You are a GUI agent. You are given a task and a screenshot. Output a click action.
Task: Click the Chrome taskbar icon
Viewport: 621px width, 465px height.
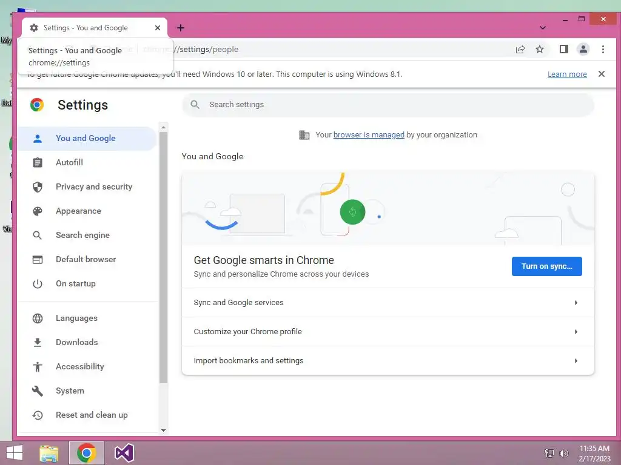87,453
